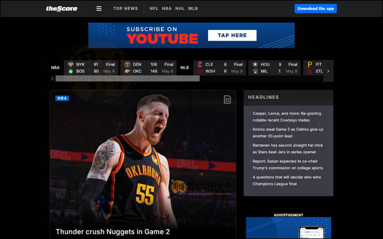Go to the NFL section
Screen dimensions: 383x239
(154, 8)
